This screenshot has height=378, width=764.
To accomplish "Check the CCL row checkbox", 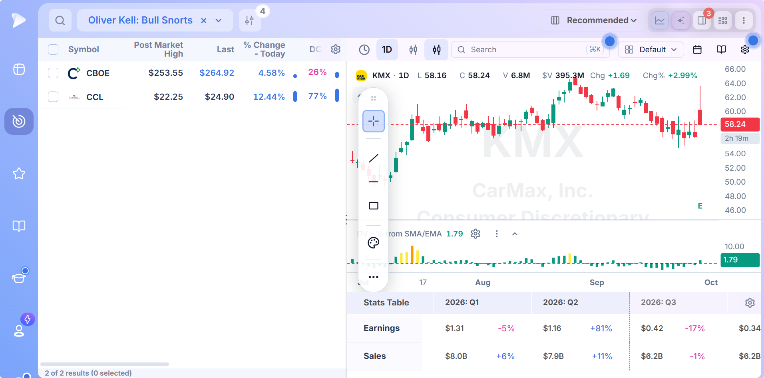I will [x=53, y=96].
